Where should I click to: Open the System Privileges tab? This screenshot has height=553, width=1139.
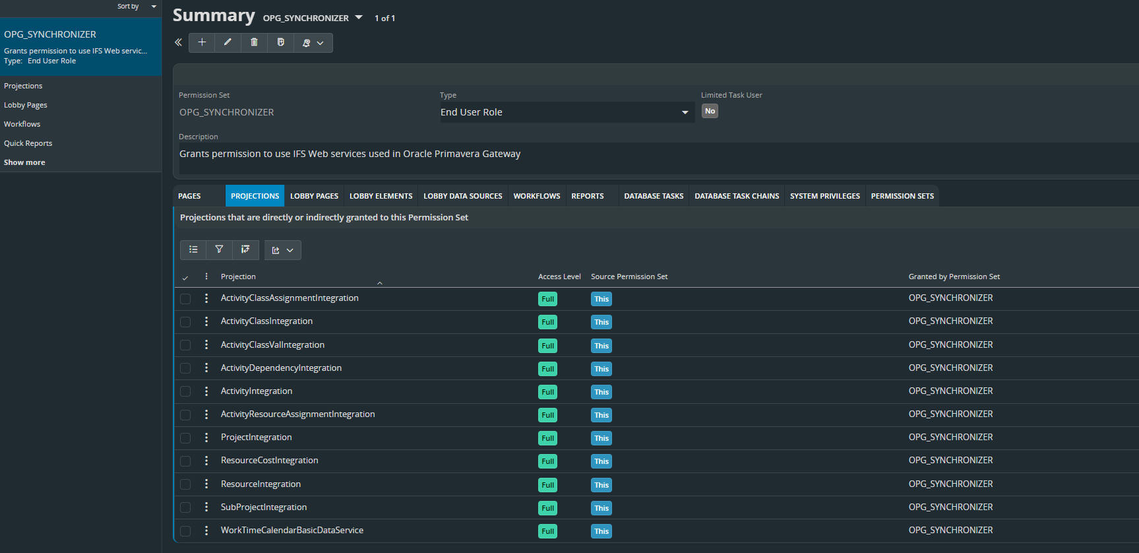(824, 196)
